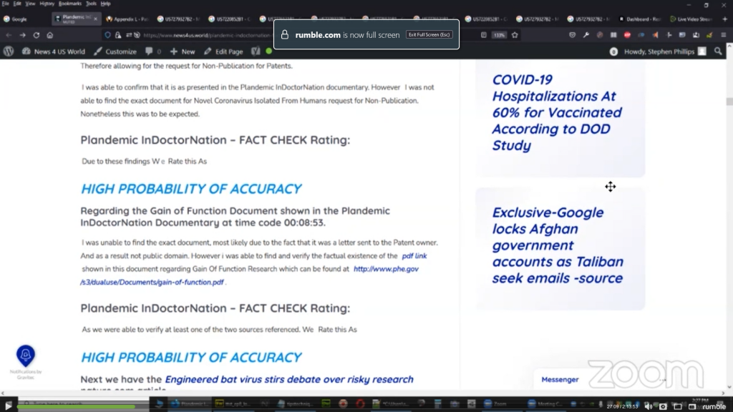Viewport: 733px width, 412px height.
Task: Open the http://www.phe.gov link
Action: coord(386,269)
